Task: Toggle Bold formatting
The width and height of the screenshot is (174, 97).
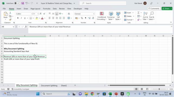Action: (x=18, y=18)
